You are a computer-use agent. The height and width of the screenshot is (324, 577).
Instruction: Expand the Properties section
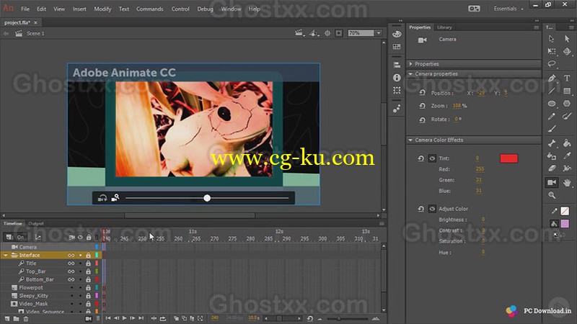coord(411,64)
